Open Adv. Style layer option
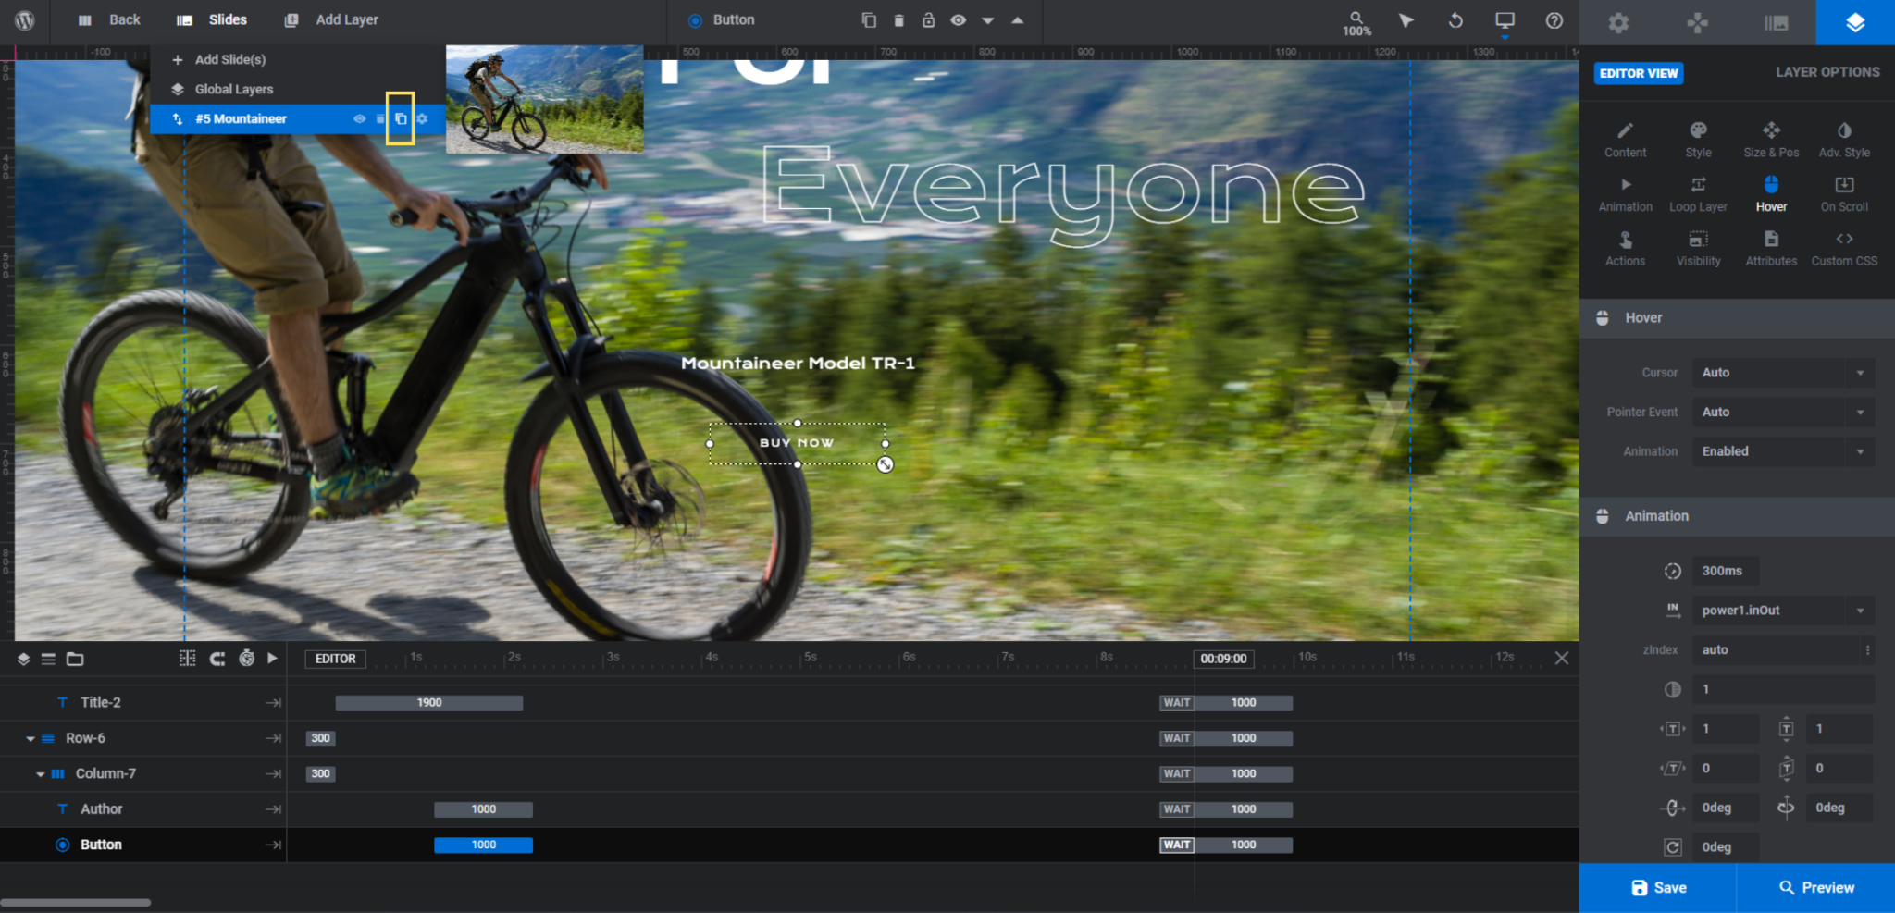This screenshot has width=1895, height=913. 1844,140
